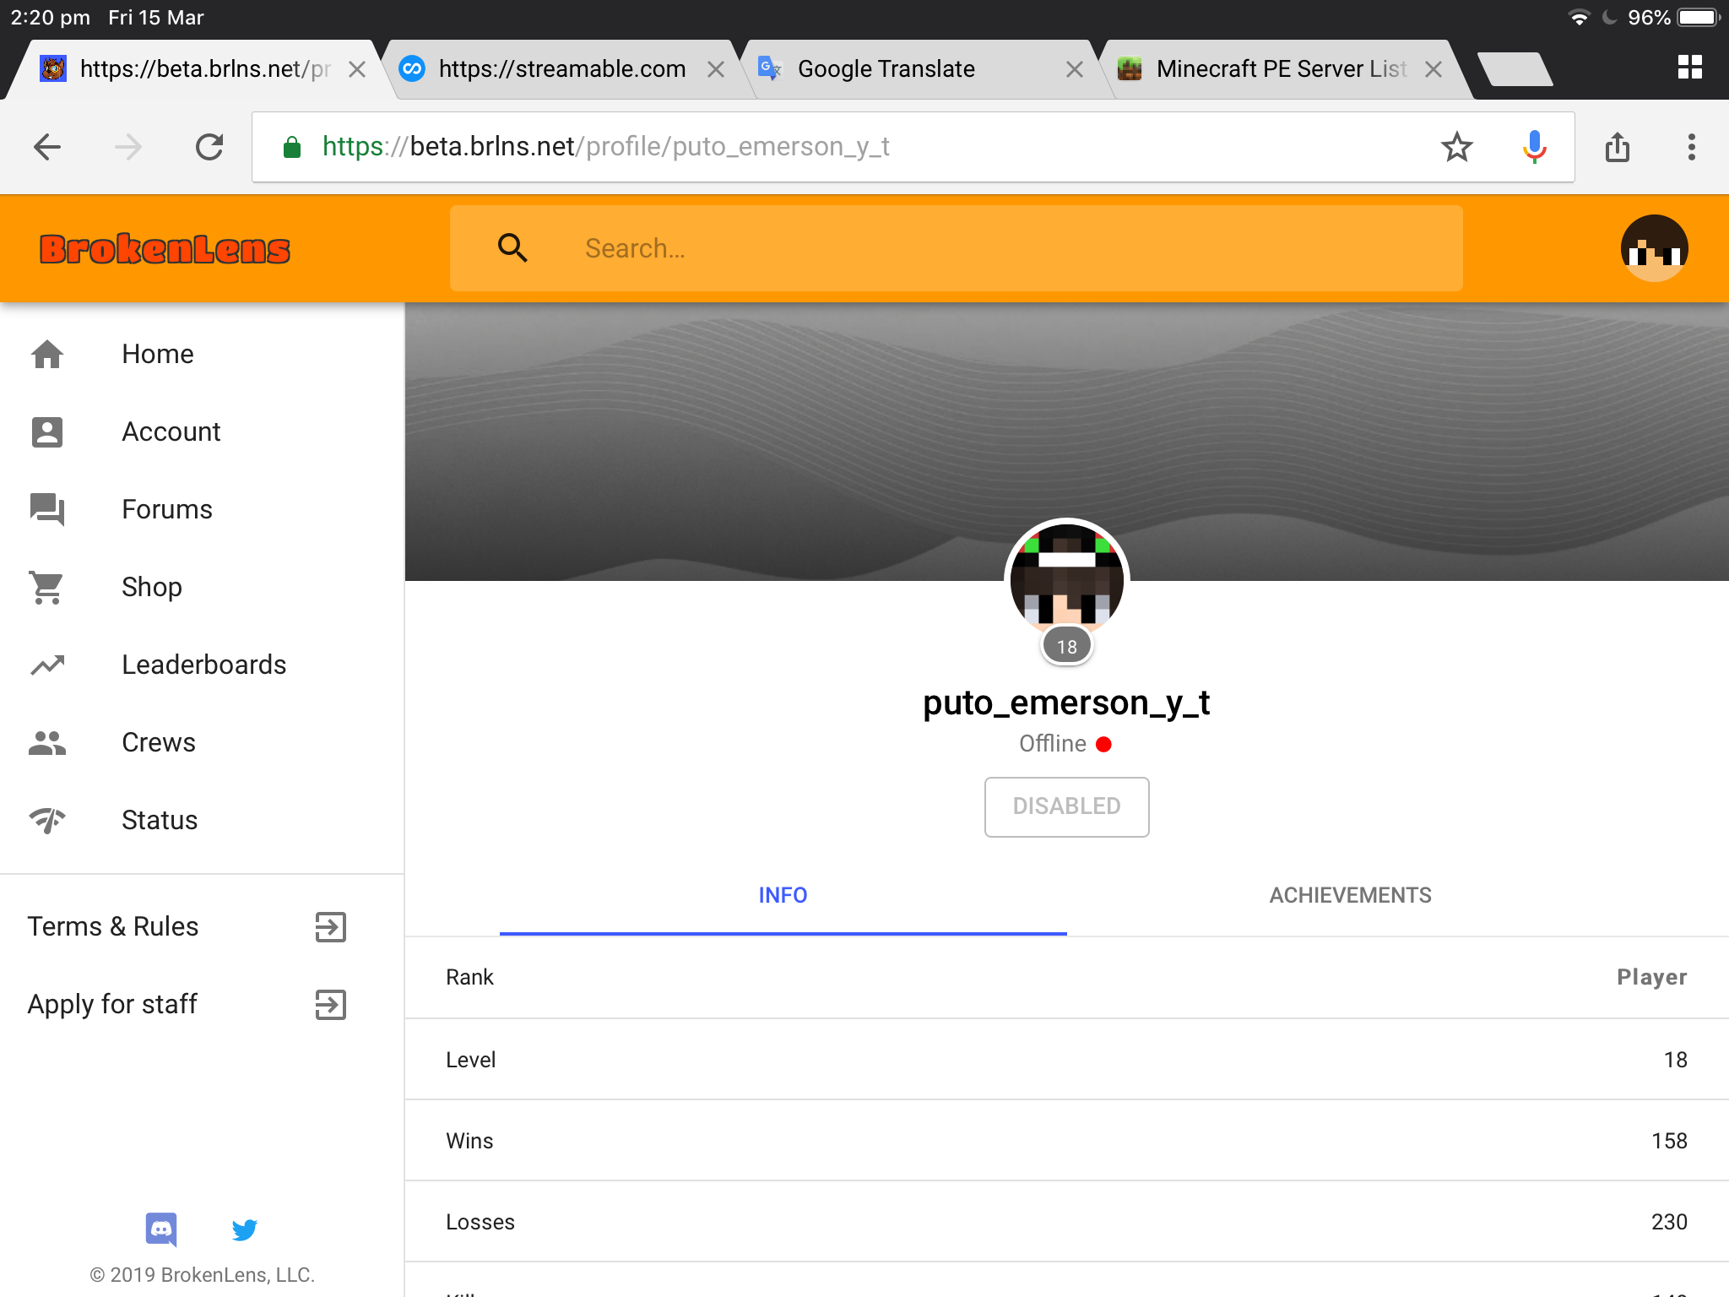Image resolution: width=1729 pixels, height=1297 pixels.
Task: Open the Chrome three-dot menu
Action: [x=1691, y=147]
